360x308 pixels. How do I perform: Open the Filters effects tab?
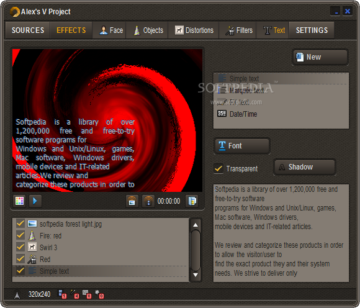[x=238, y=30]
